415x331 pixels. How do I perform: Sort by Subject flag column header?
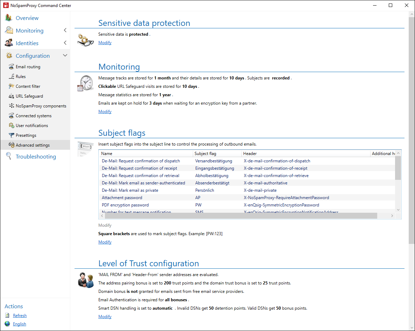pos(217,154)
